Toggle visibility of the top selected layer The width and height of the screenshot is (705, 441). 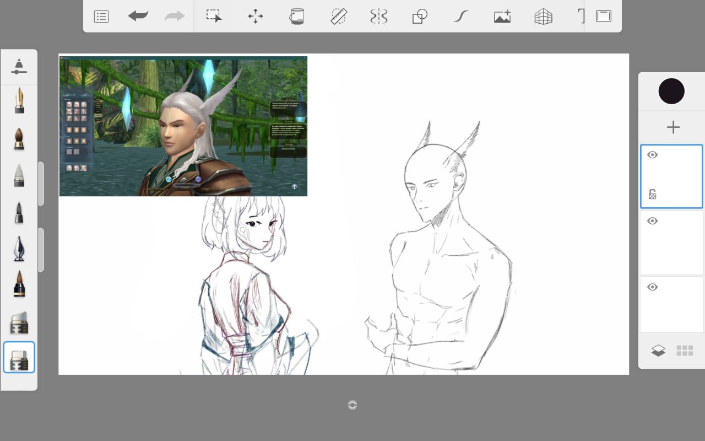[653, 155]
